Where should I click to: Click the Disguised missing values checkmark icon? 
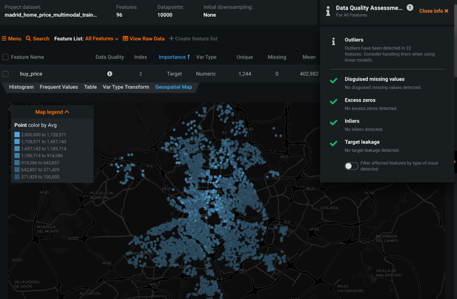click(x=333, y=80)
